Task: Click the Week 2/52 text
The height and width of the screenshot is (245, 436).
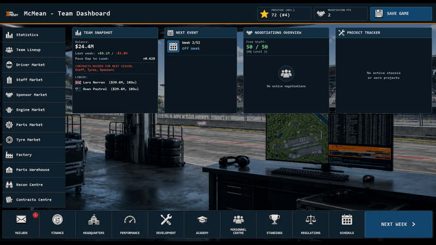Action: pos(191,43)
